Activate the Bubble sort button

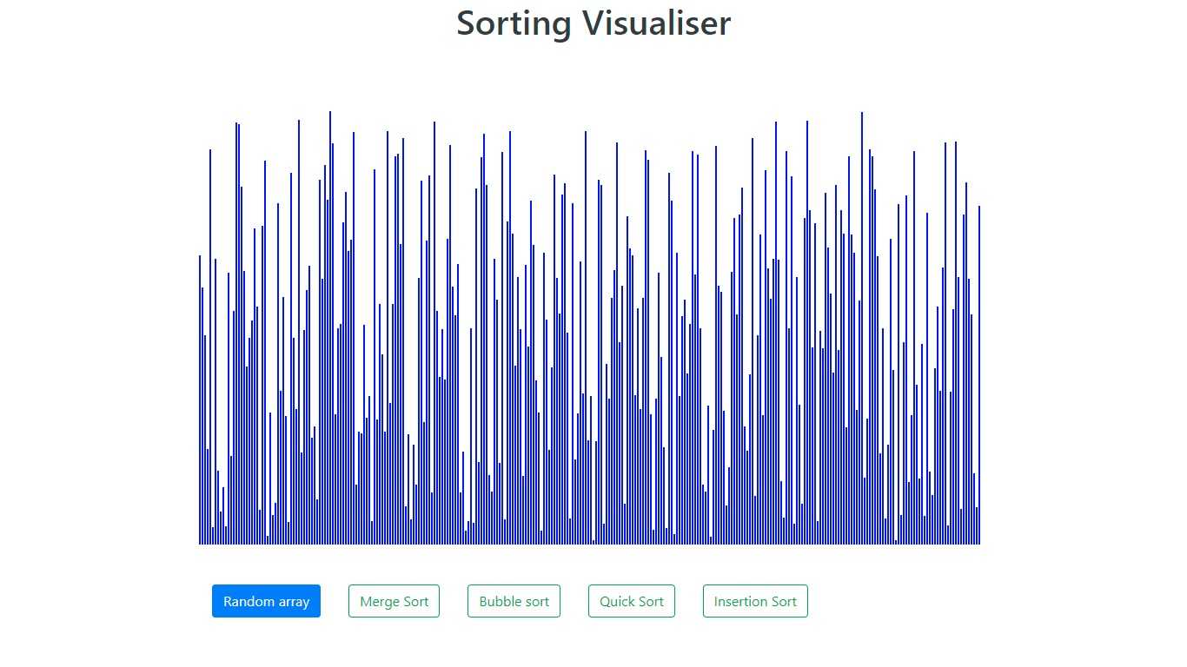coord(514,601)
